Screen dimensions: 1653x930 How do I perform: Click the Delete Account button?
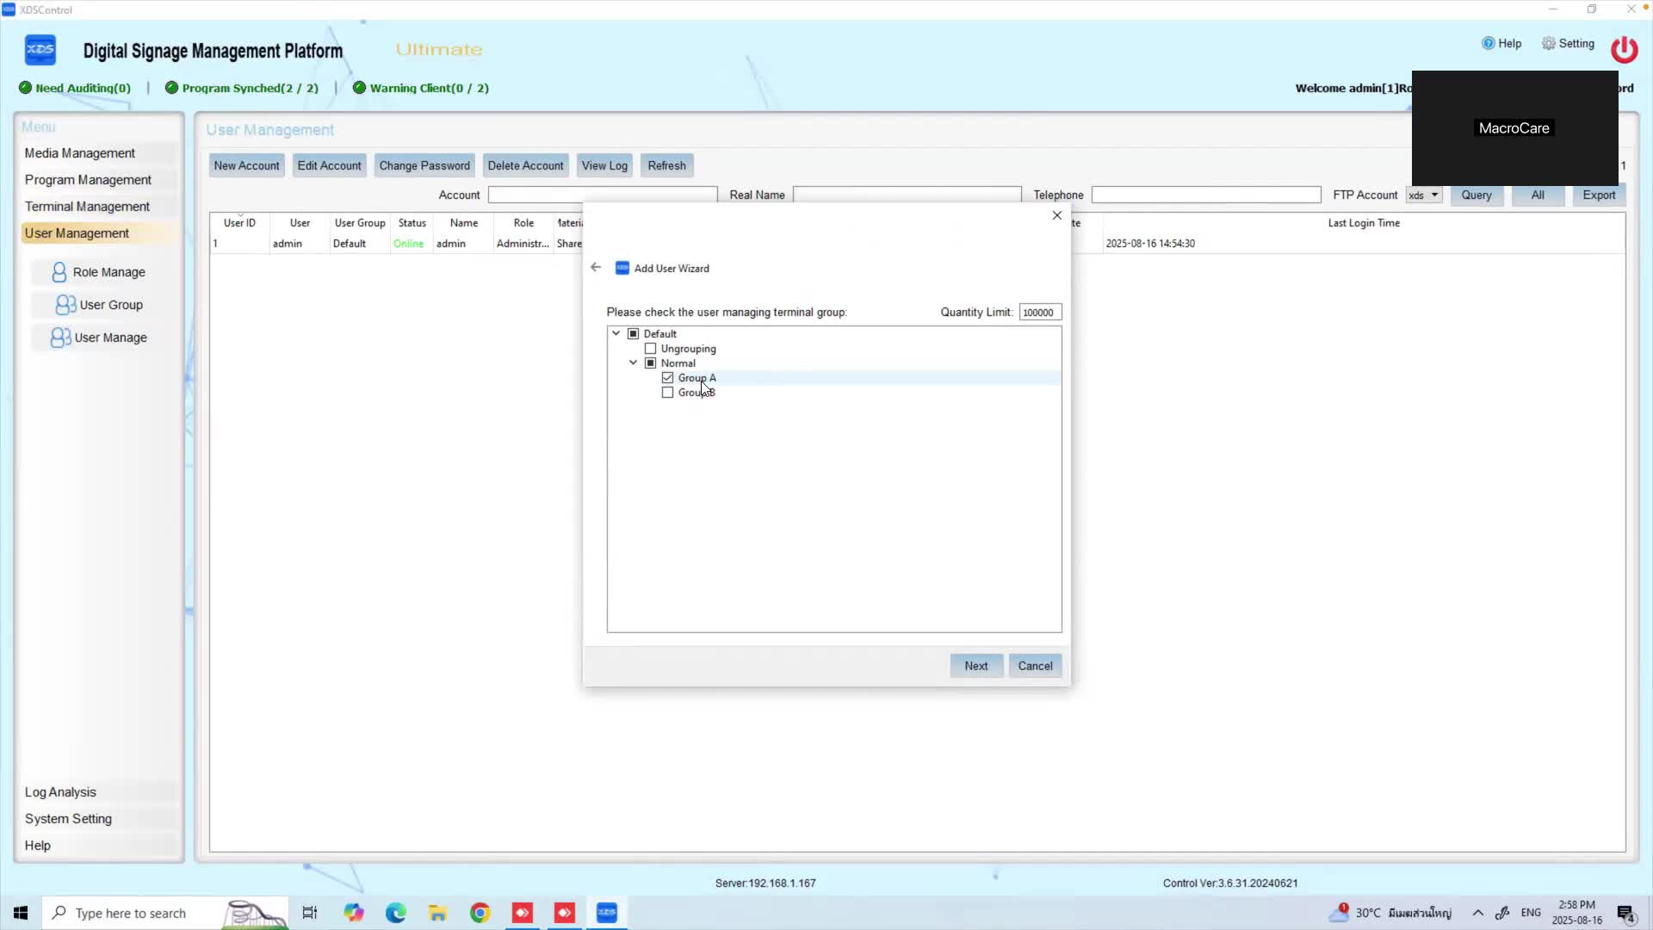pyautogui.click(x=525, y=165)
